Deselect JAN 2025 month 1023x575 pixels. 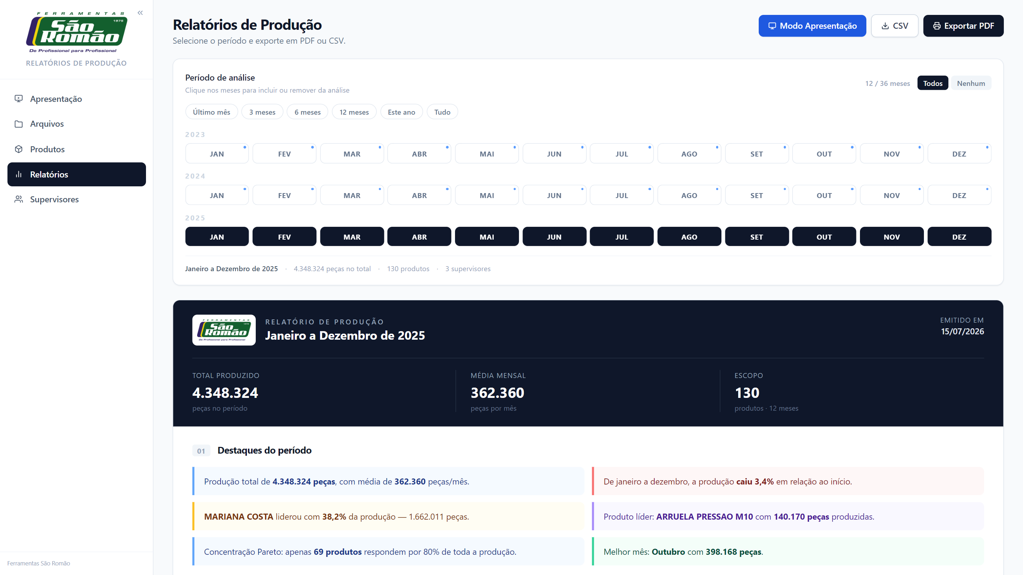217,236
